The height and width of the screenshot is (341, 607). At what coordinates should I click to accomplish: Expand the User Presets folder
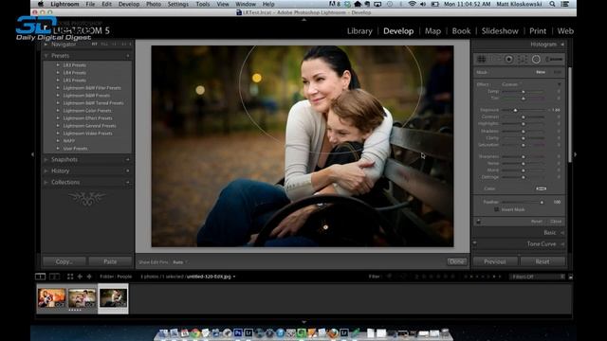point(58,149)
